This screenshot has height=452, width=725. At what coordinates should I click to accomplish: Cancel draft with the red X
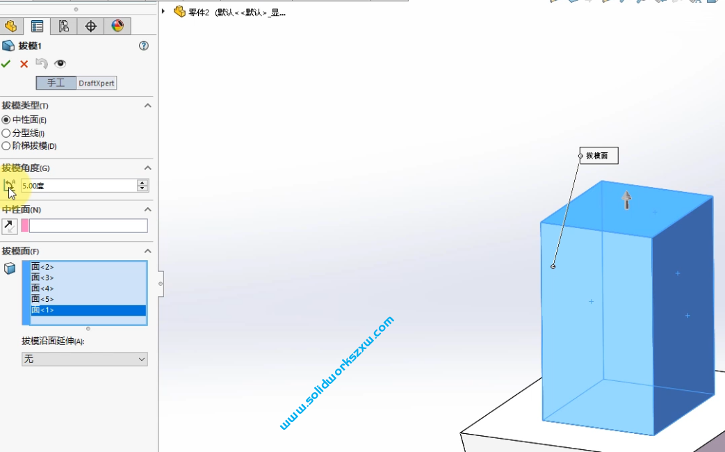tap(24, 64)
